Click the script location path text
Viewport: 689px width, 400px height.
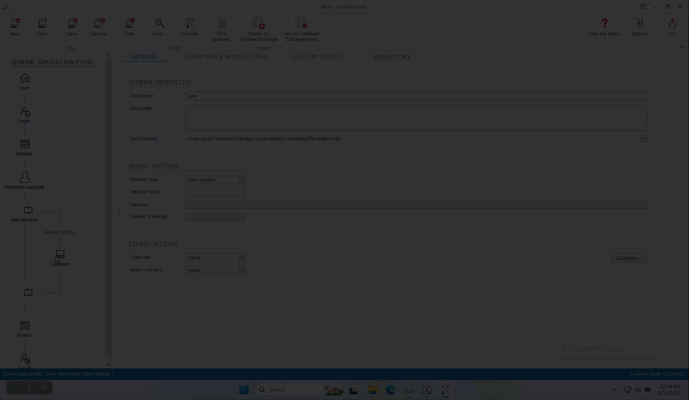point(263,139)
